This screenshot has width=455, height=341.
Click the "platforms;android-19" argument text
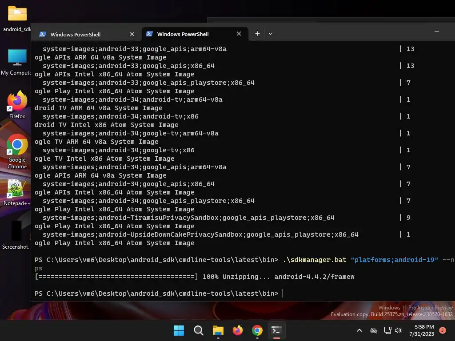pyautogui.click(x=395, y=260)
